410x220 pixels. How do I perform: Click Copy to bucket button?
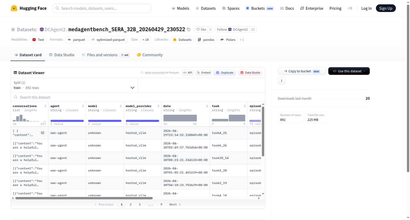click(x=302, y=71)
